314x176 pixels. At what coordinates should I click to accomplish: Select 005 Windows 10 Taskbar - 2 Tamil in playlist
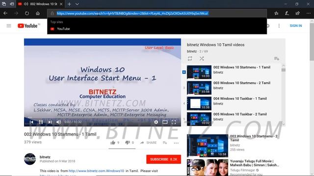(x=232, y=119)
